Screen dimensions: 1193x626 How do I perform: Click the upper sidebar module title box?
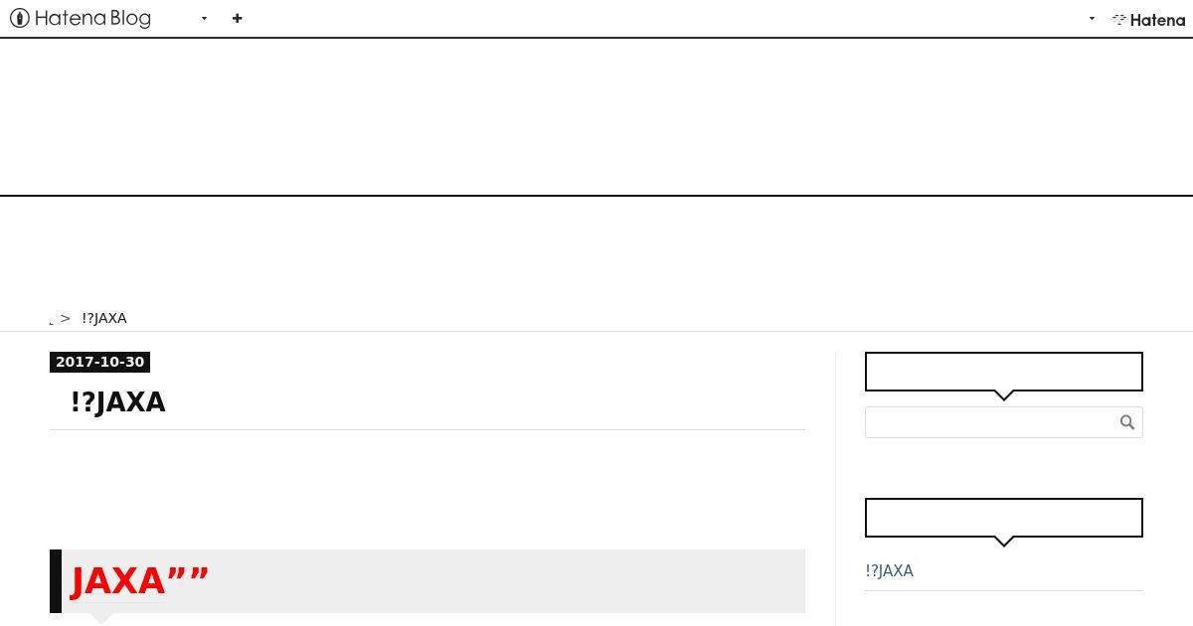(x=1003, y=372)
